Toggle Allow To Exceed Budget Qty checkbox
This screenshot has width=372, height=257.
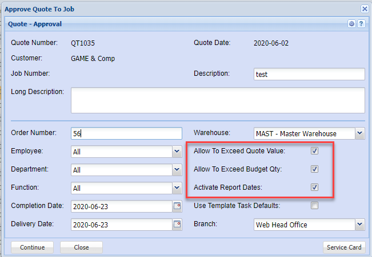pos(314,169)
